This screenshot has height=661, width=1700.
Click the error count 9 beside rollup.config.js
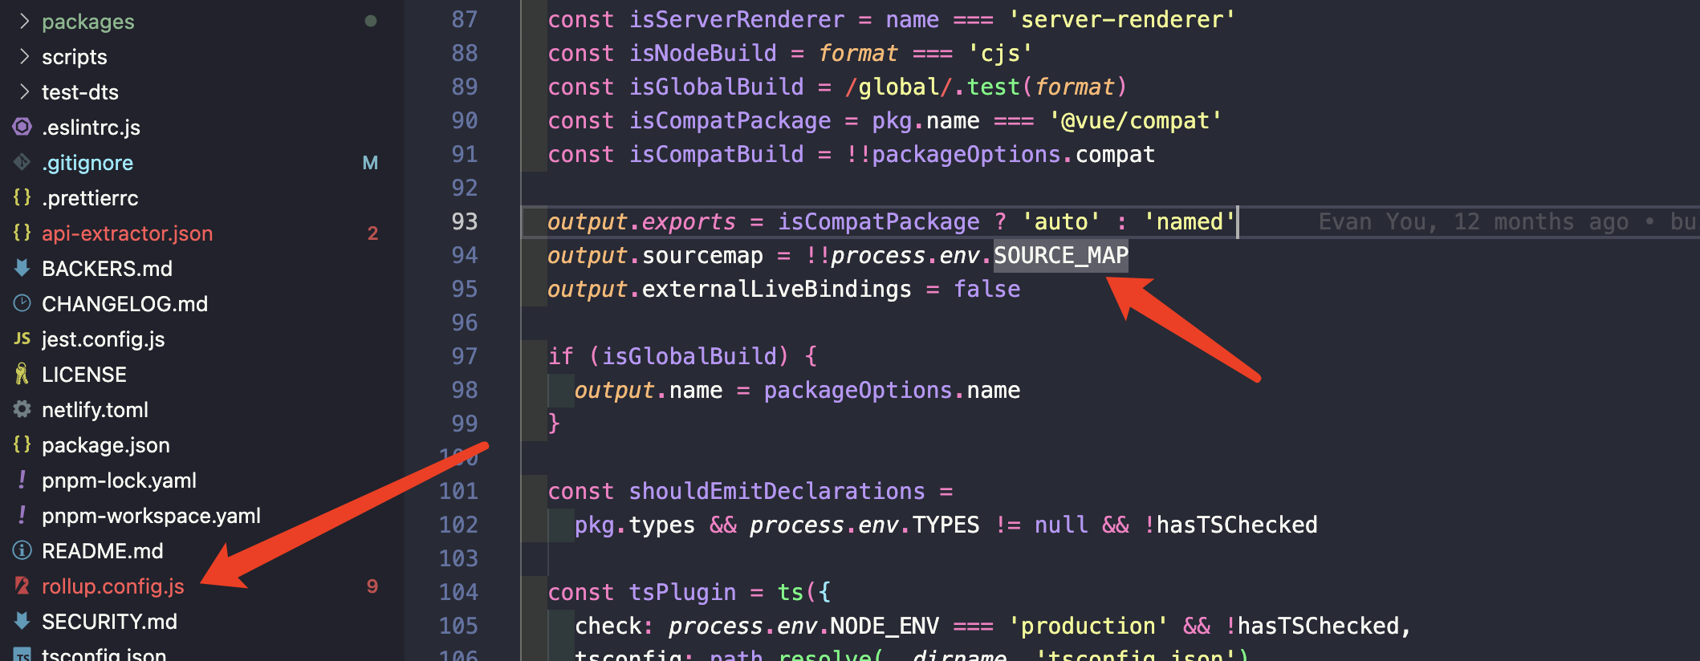point(372,586)
